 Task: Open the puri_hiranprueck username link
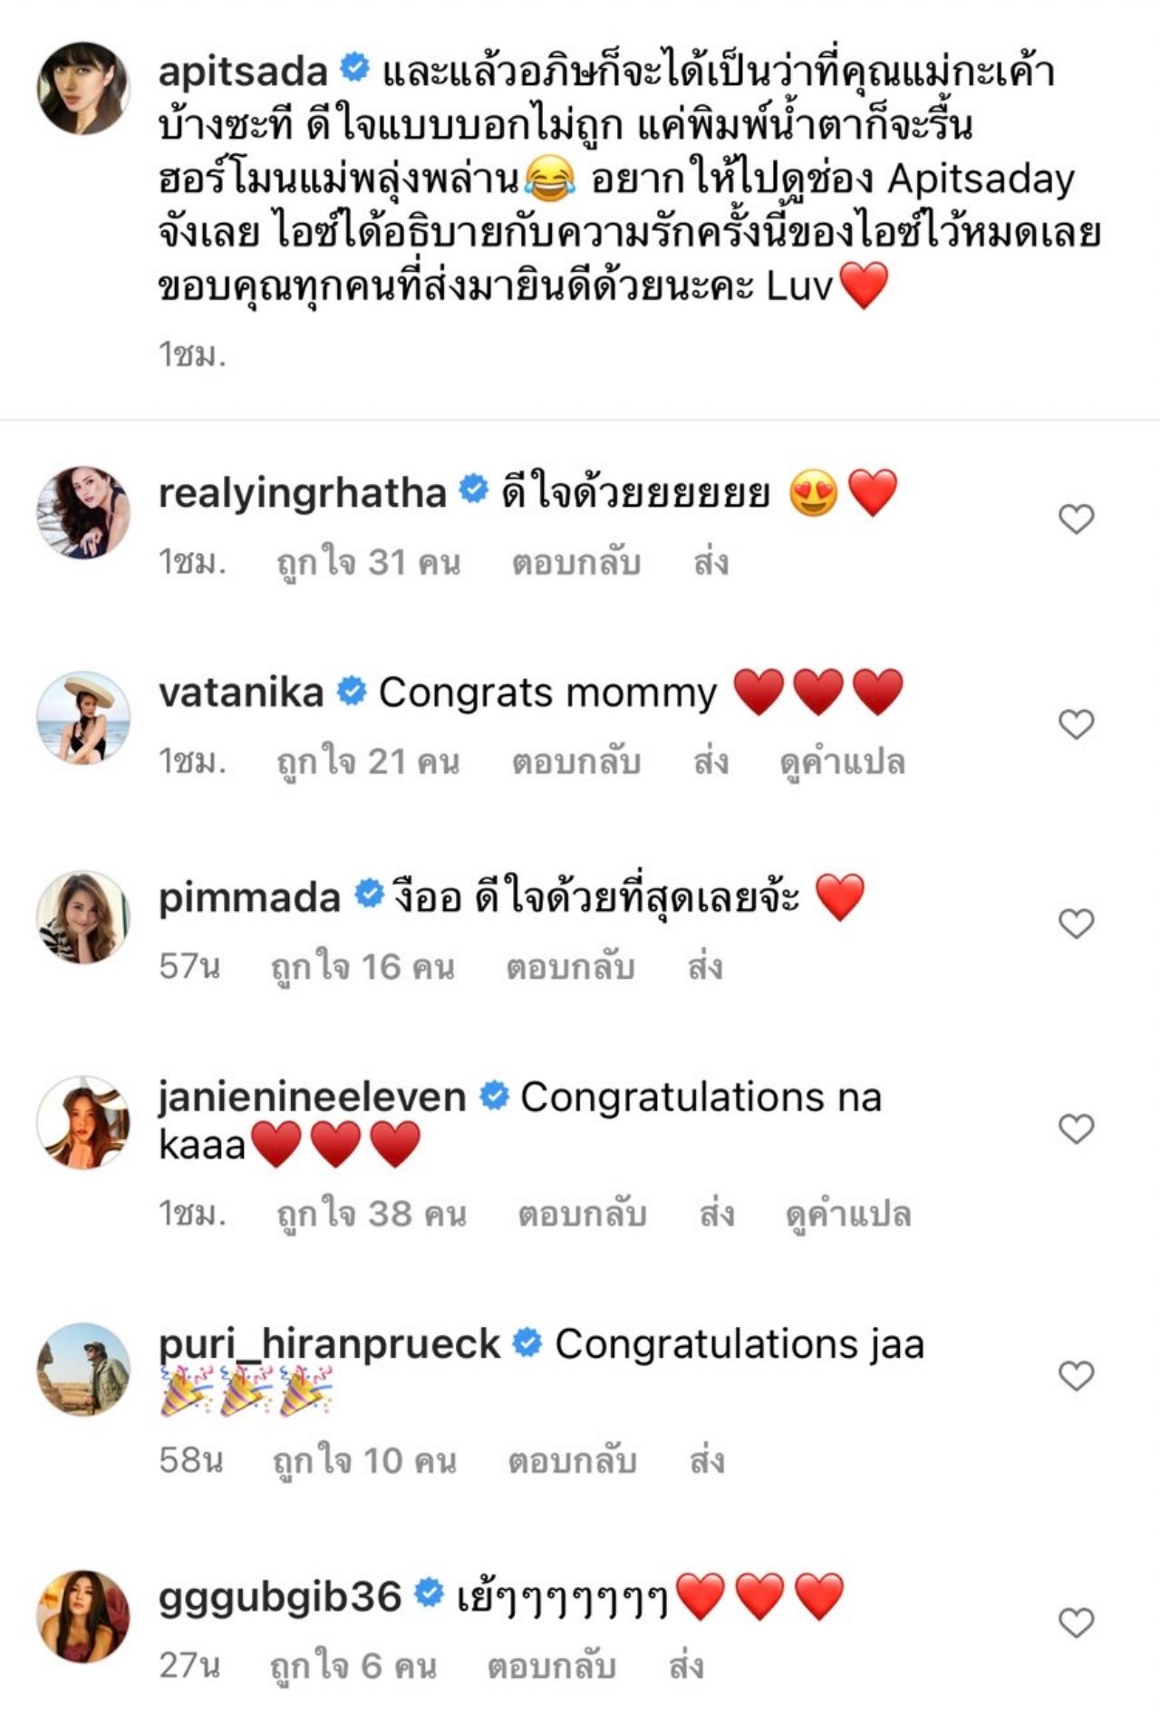click(x=329, y=1344)
